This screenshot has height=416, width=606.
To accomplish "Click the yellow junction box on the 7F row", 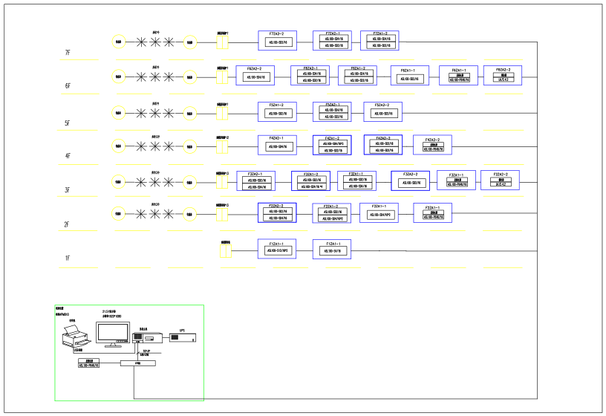I will pos(222,42).
